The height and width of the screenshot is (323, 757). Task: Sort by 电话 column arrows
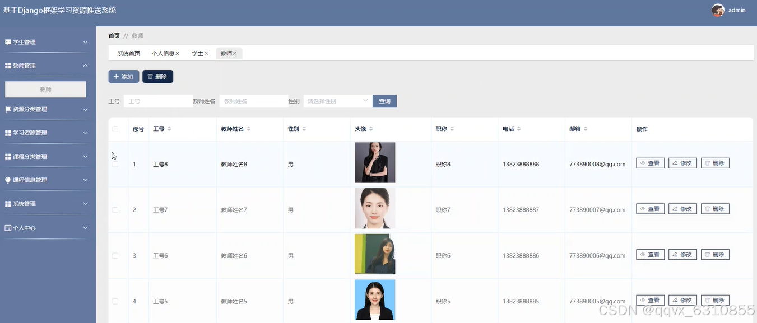[x=519, y=129]
